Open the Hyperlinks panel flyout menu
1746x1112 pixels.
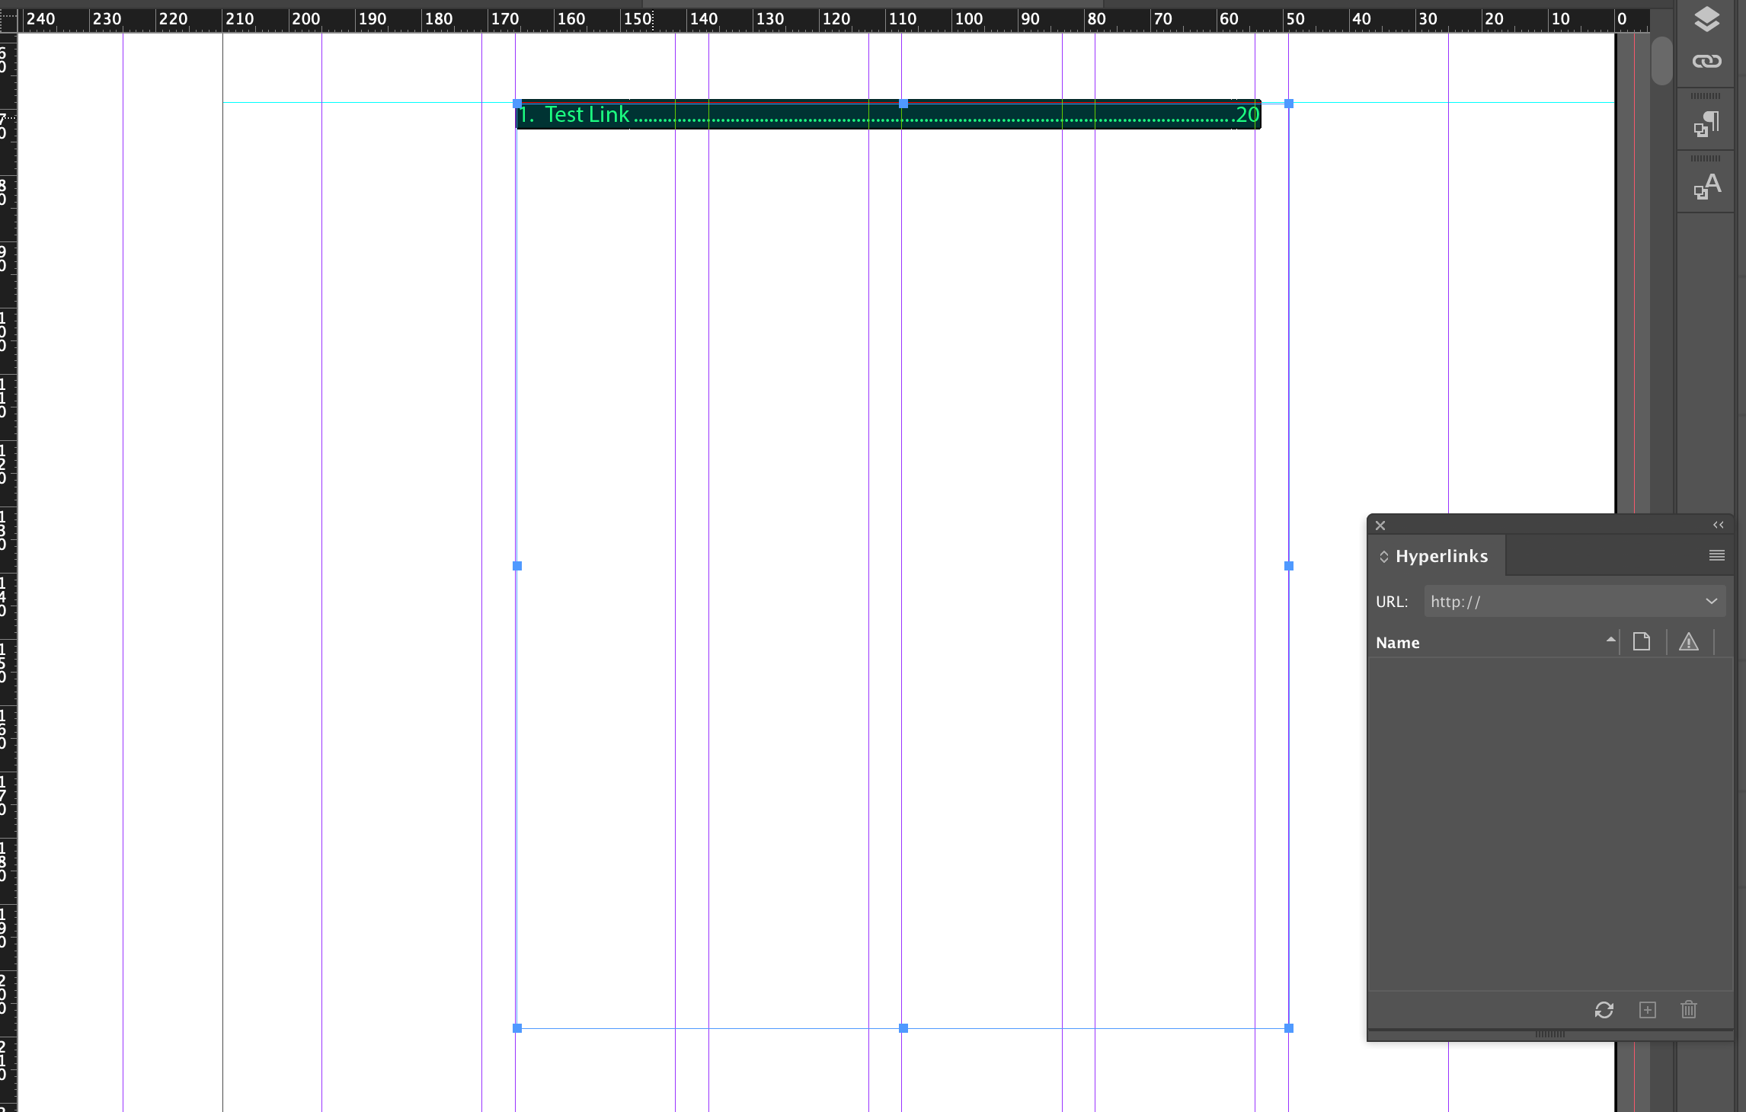[1716, 555]
